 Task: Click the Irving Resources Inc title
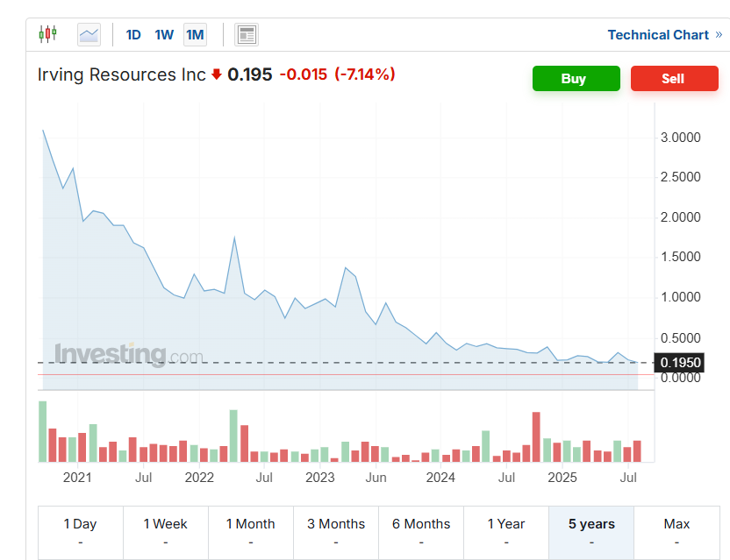click(121, 74)
